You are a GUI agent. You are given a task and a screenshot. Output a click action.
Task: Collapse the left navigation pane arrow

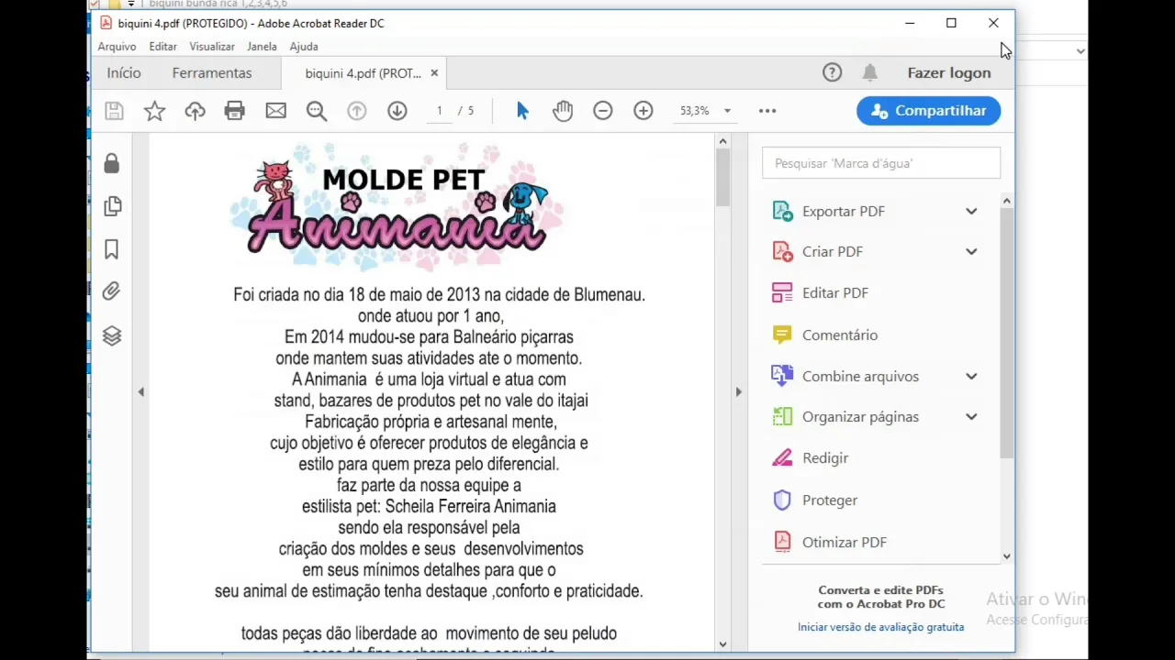tap(141, 392)
